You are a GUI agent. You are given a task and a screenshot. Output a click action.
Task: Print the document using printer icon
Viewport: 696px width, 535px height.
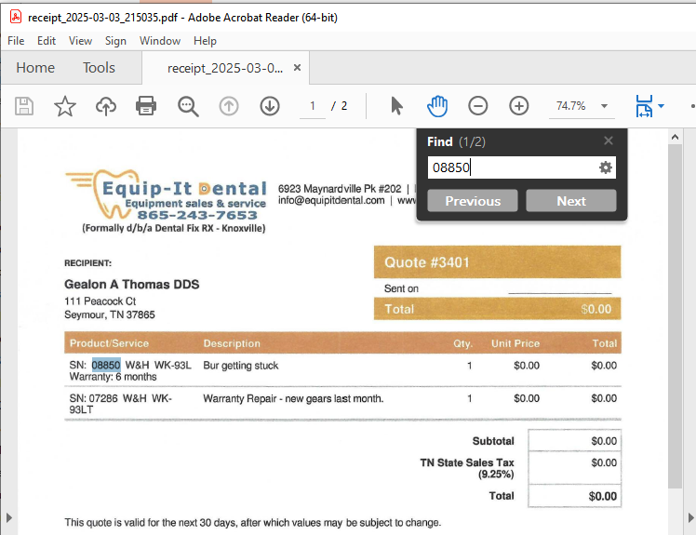point(146,106)
